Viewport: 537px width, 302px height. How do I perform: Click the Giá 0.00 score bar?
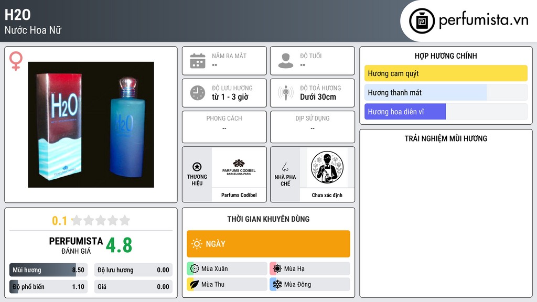coord(133,287)
